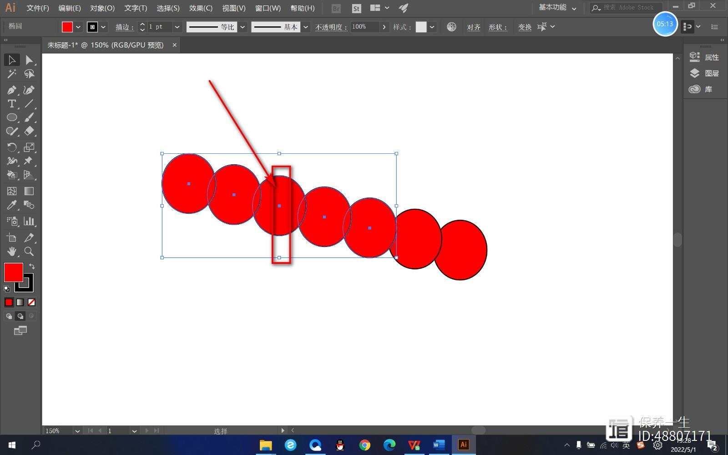Open the brush definition dropdown
This screenshot has width=728, height=455.
point(306,27)
